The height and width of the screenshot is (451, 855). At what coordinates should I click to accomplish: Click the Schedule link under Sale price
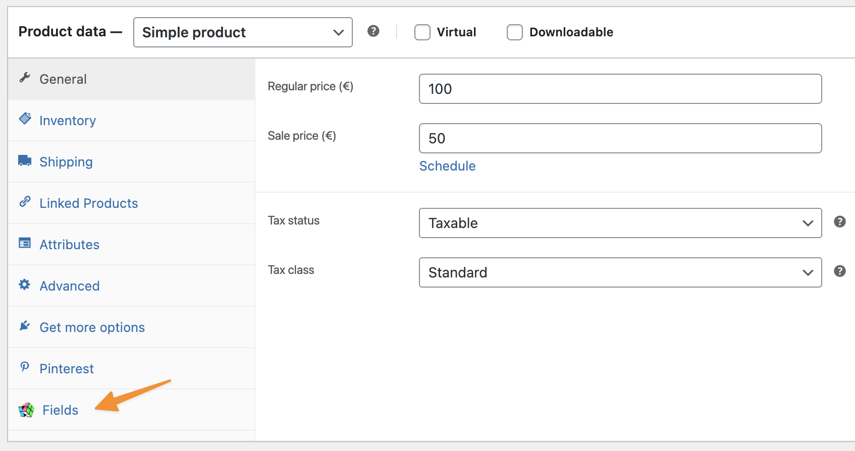tap(447, 166)
